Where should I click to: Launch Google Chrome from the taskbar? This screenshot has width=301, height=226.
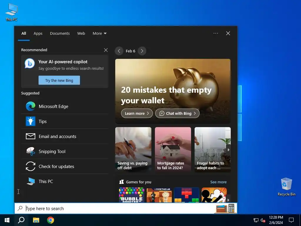tap(51, 220)
